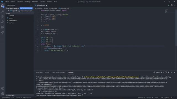The width and height of the screenshot is (177, 99).
Task: Create a new terminal with plus icon
Action: (162, 73)
